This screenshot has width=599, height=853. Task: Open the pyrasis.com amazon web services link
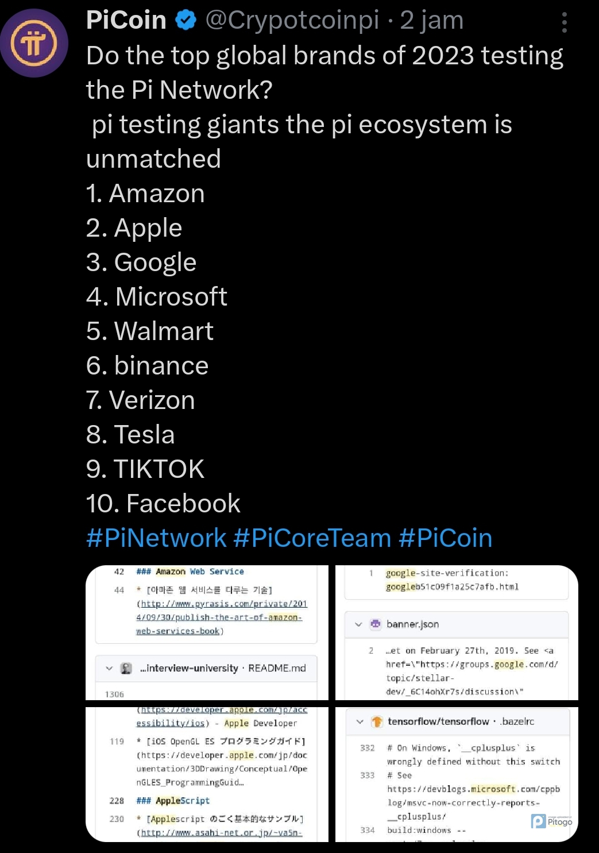(222, 617)
